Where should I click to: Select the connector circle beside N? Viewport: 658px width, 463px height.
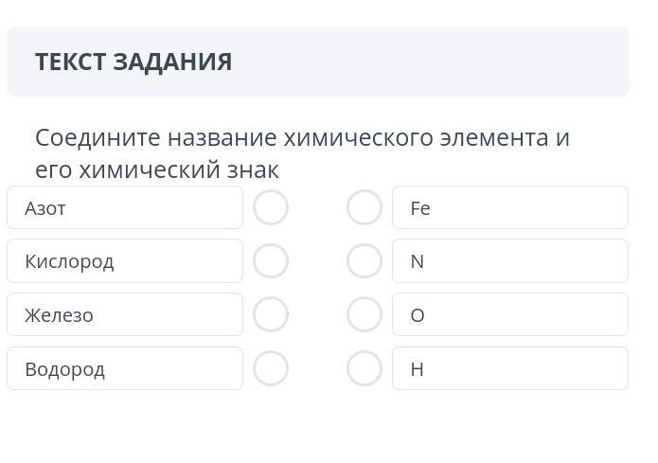(x=365, y=261)
